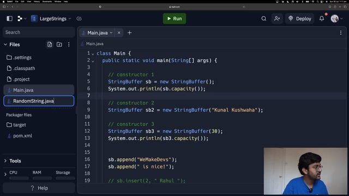Create a new file with the add-file icon
Viewport: 349px width, 196px height.
pos(50,45)
